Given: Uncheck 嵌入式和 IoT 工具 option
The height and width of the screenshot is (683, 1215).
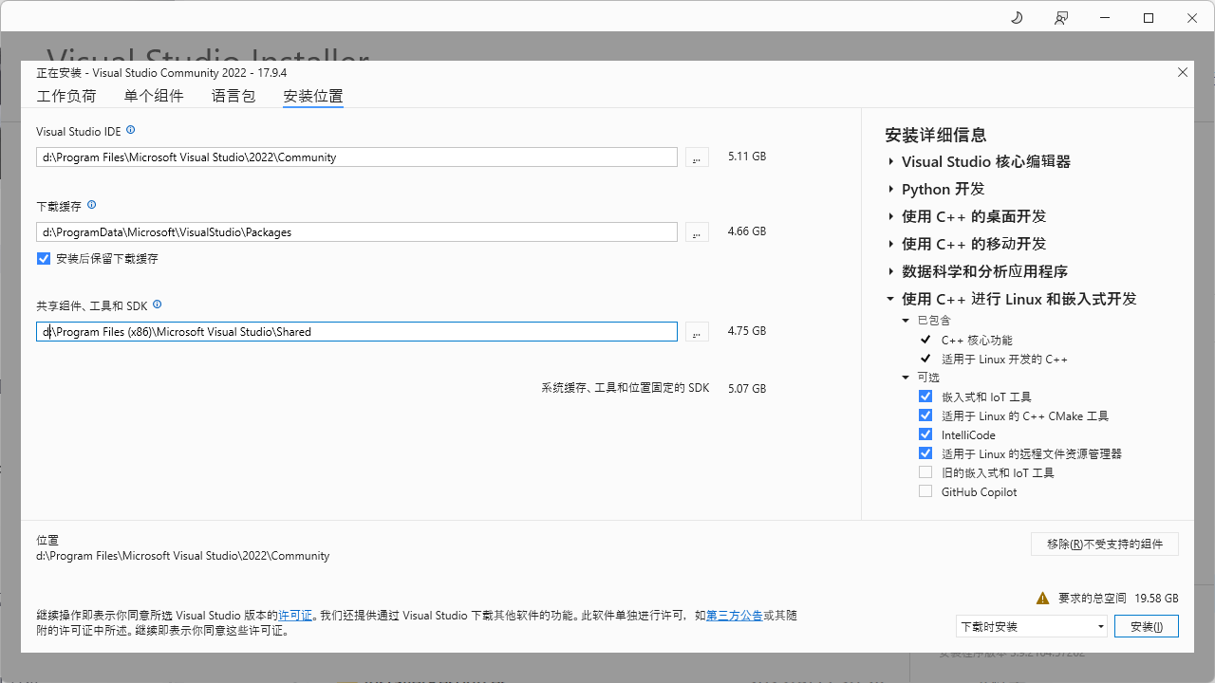Looking at the screenshot, I should click(x=925, y=397).
